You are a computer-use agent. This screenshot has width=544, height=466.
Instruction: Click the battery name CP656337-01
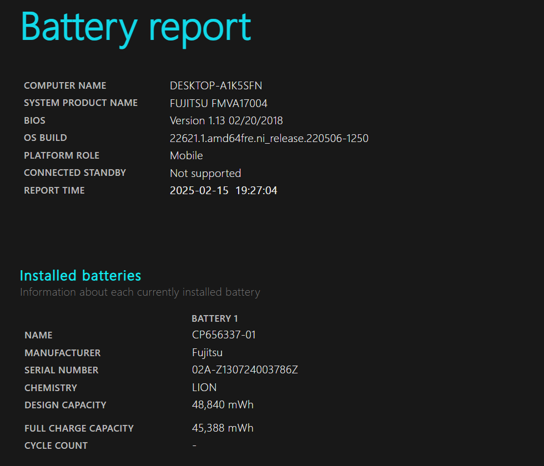pos(224,335)
